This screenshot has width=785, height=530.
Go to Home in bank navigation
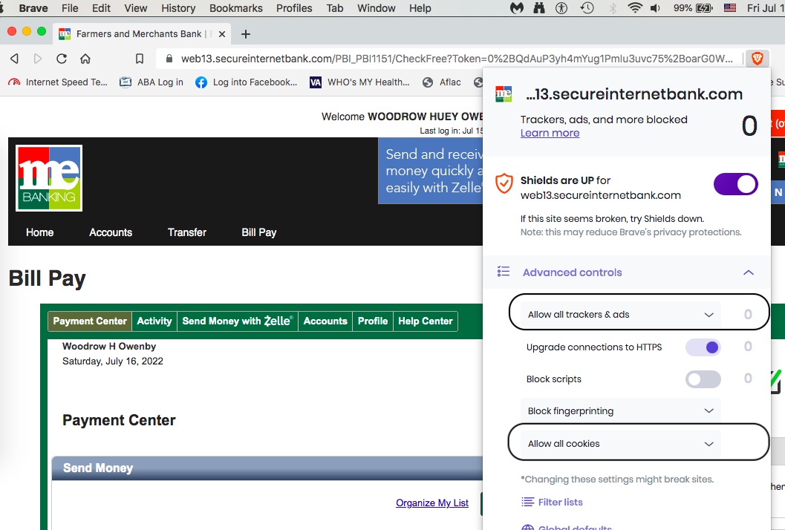pos(39,232)
